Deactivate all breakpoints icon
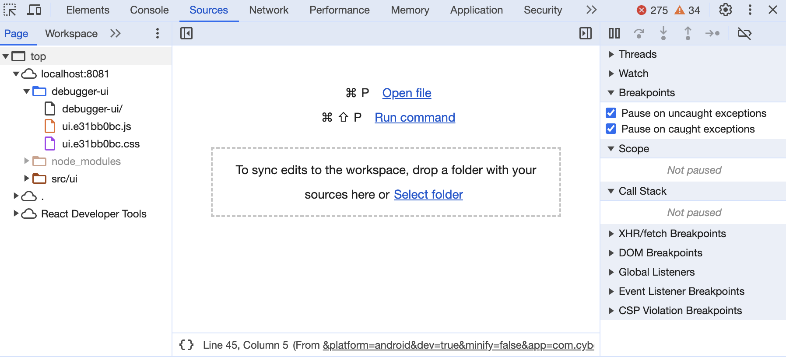Viewport: 786px width, 357px height. point(744,33)
